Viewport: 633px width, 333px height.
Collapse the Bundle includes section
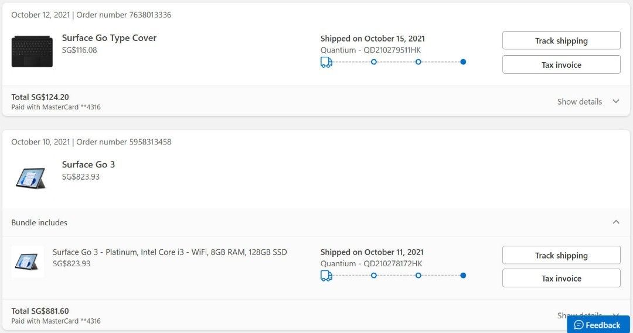(615, 222)
